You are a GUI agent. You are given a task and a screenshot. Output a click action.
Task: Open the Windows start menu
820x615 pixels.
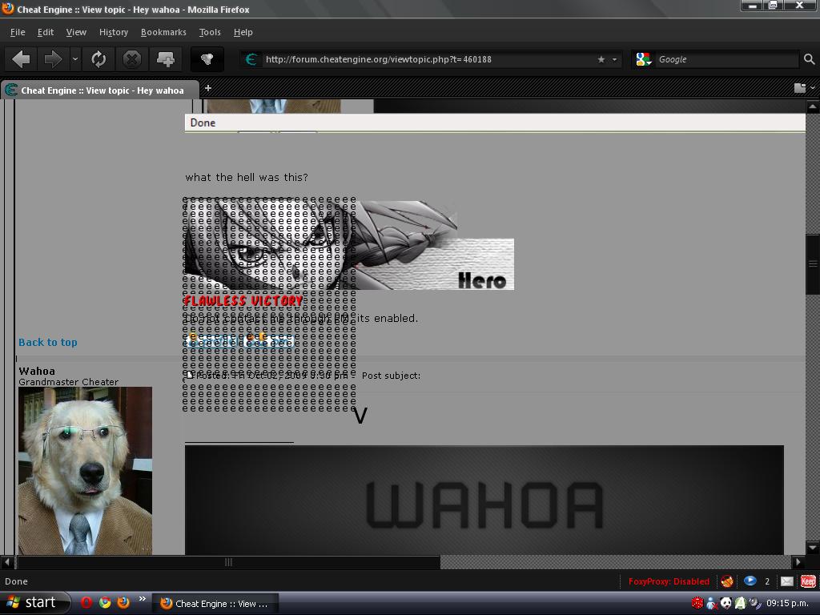pos(34,603)
